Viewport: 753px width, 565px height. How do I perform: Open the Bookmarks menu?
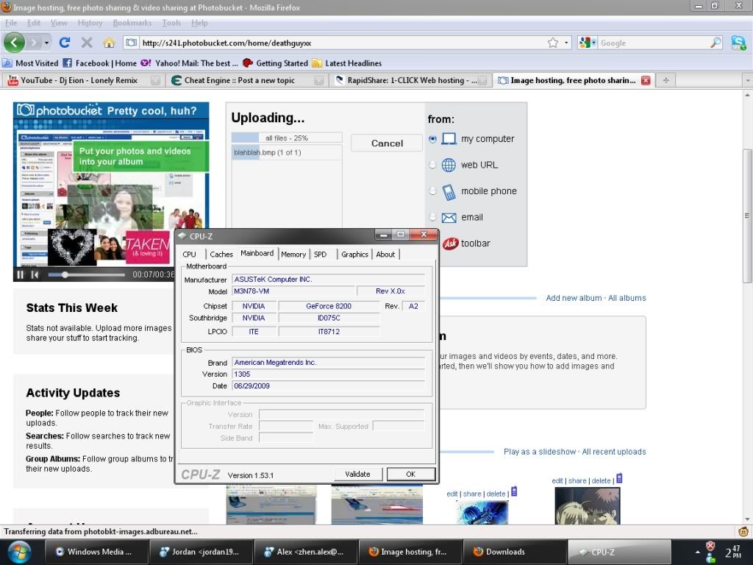coord(132,23)
